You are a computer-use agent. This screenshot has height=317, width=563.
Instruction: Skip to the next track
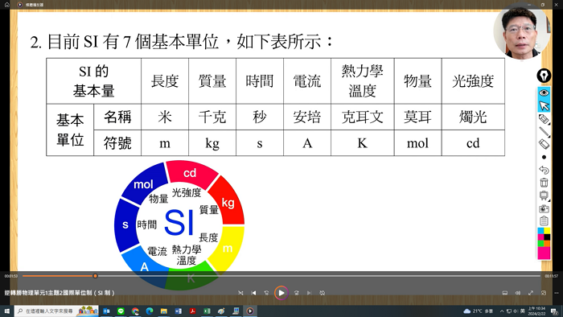[x=309, y=293]
